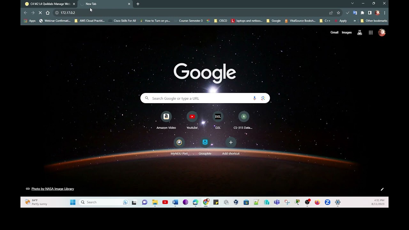Screen dimensions: 409x230
Task: Open the D2L shortcut
Action: click(x=218, y=121)
